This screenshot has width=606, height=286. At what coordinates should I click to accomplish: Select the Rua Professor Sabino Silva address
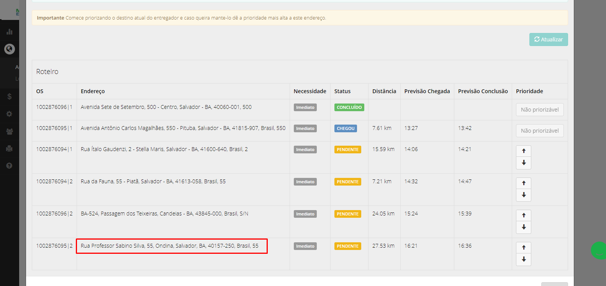click(x=170, y=246)
